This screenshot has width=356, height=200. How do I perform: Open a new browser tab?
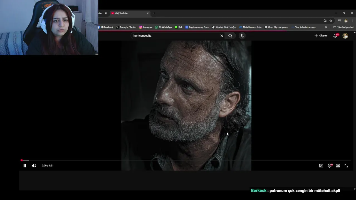pyautogui.click(x=154, y=13)
